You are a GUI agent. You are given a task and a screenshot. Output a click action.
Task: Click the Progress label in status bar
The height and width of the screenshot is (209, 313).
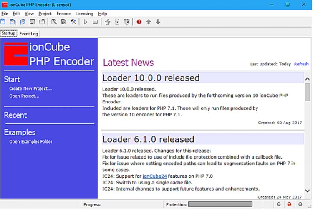pos(92,204)
